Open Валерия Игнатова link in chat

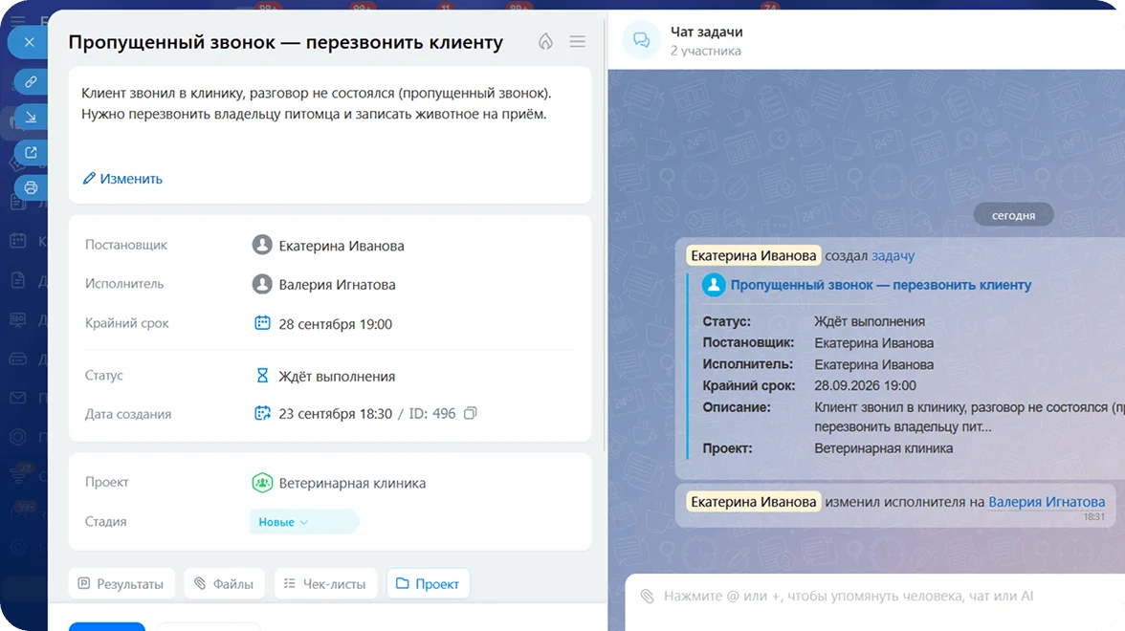coord(1047,502)
